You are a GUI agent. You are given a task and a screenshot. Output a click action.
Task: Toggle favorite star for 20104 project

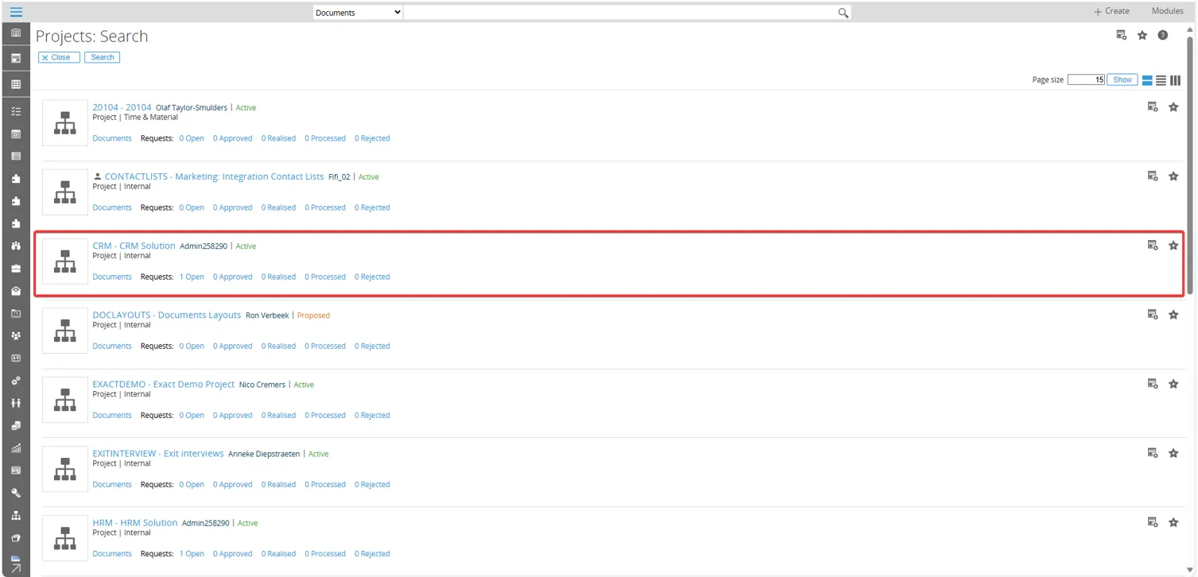tap(1173, 107)
